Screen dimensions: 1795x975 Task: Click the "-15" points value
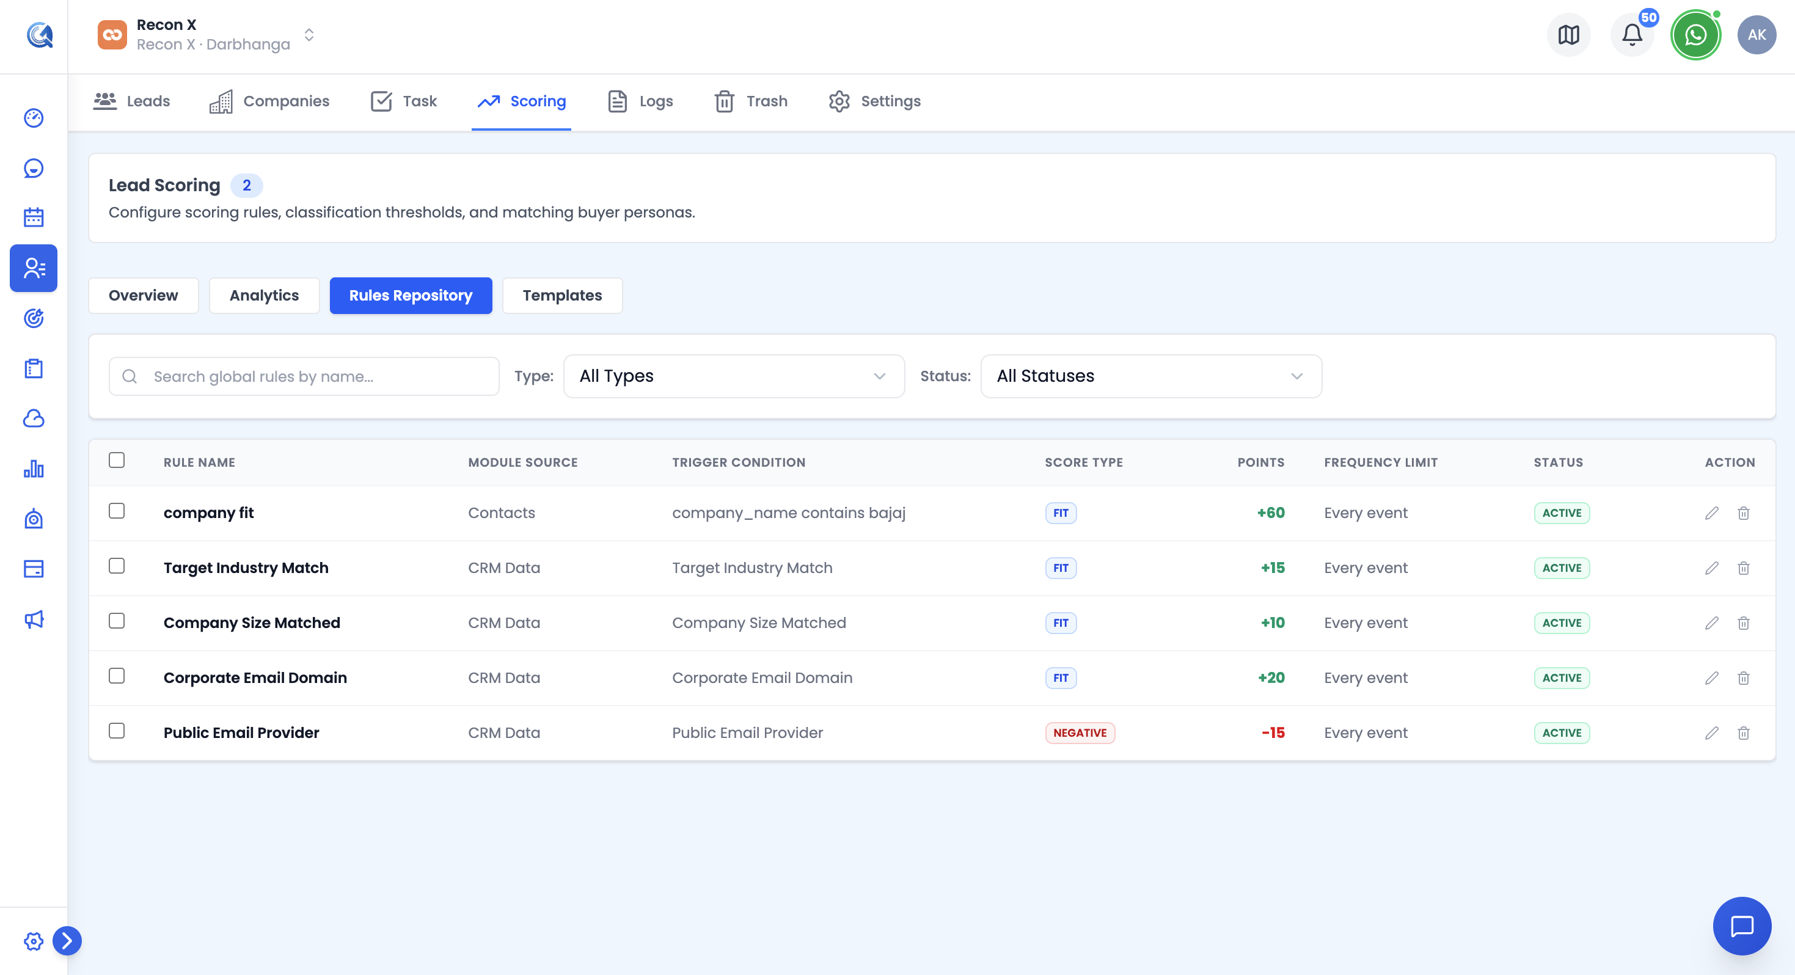pos(1273,732)
